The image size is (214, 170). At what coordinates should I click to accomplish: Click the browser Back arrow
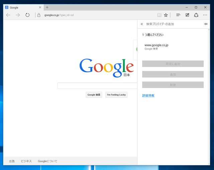pyautogui.click(x=8, y=15)
